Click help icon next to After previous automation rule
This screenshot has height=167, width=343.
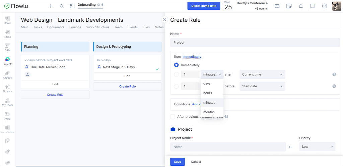[226, 116]
